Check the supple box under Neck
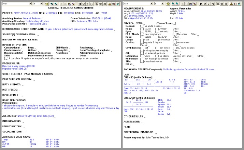The image size is (244, 150). click(142, 37)
